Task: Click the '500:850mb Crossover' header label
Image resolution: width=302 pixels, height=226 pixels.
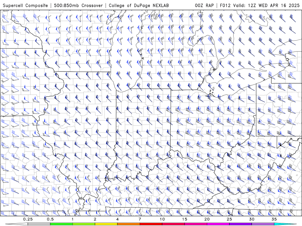Action: point(79,6)
